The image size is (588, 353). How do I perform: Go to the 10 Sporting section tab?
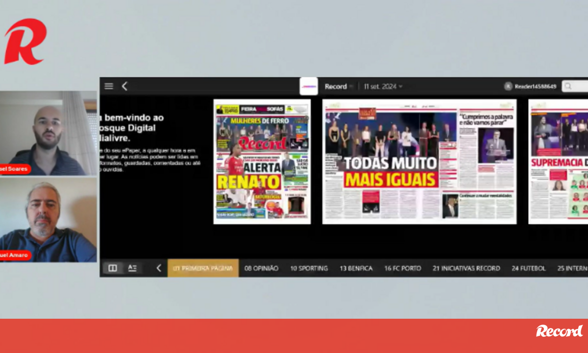coord(309,268)
